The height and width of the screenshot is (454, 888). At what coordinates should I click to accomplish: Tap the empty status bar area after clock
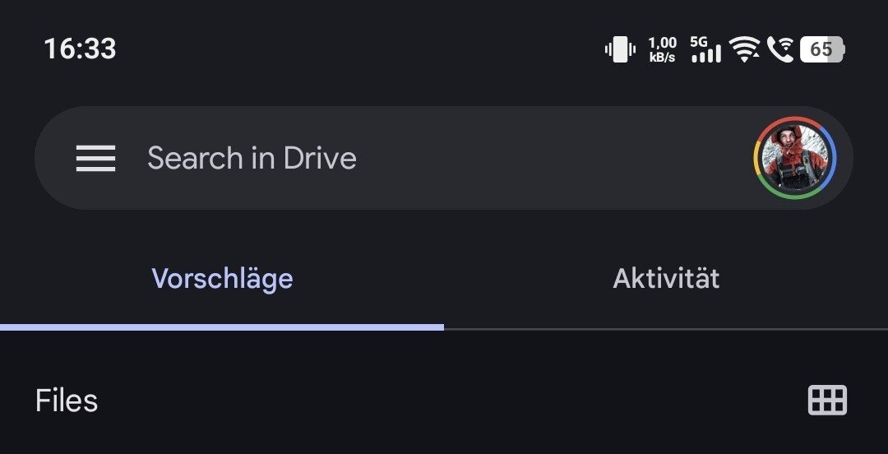[x=354, y=49]
